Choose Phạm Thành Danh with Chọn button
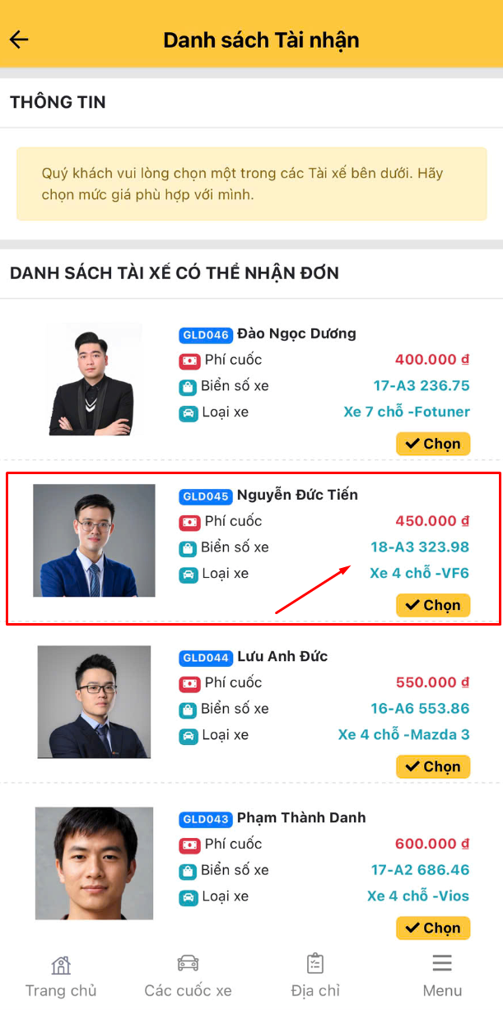Image resolution: width=503 pixels, height=1010 pixels. coord(433,928)
